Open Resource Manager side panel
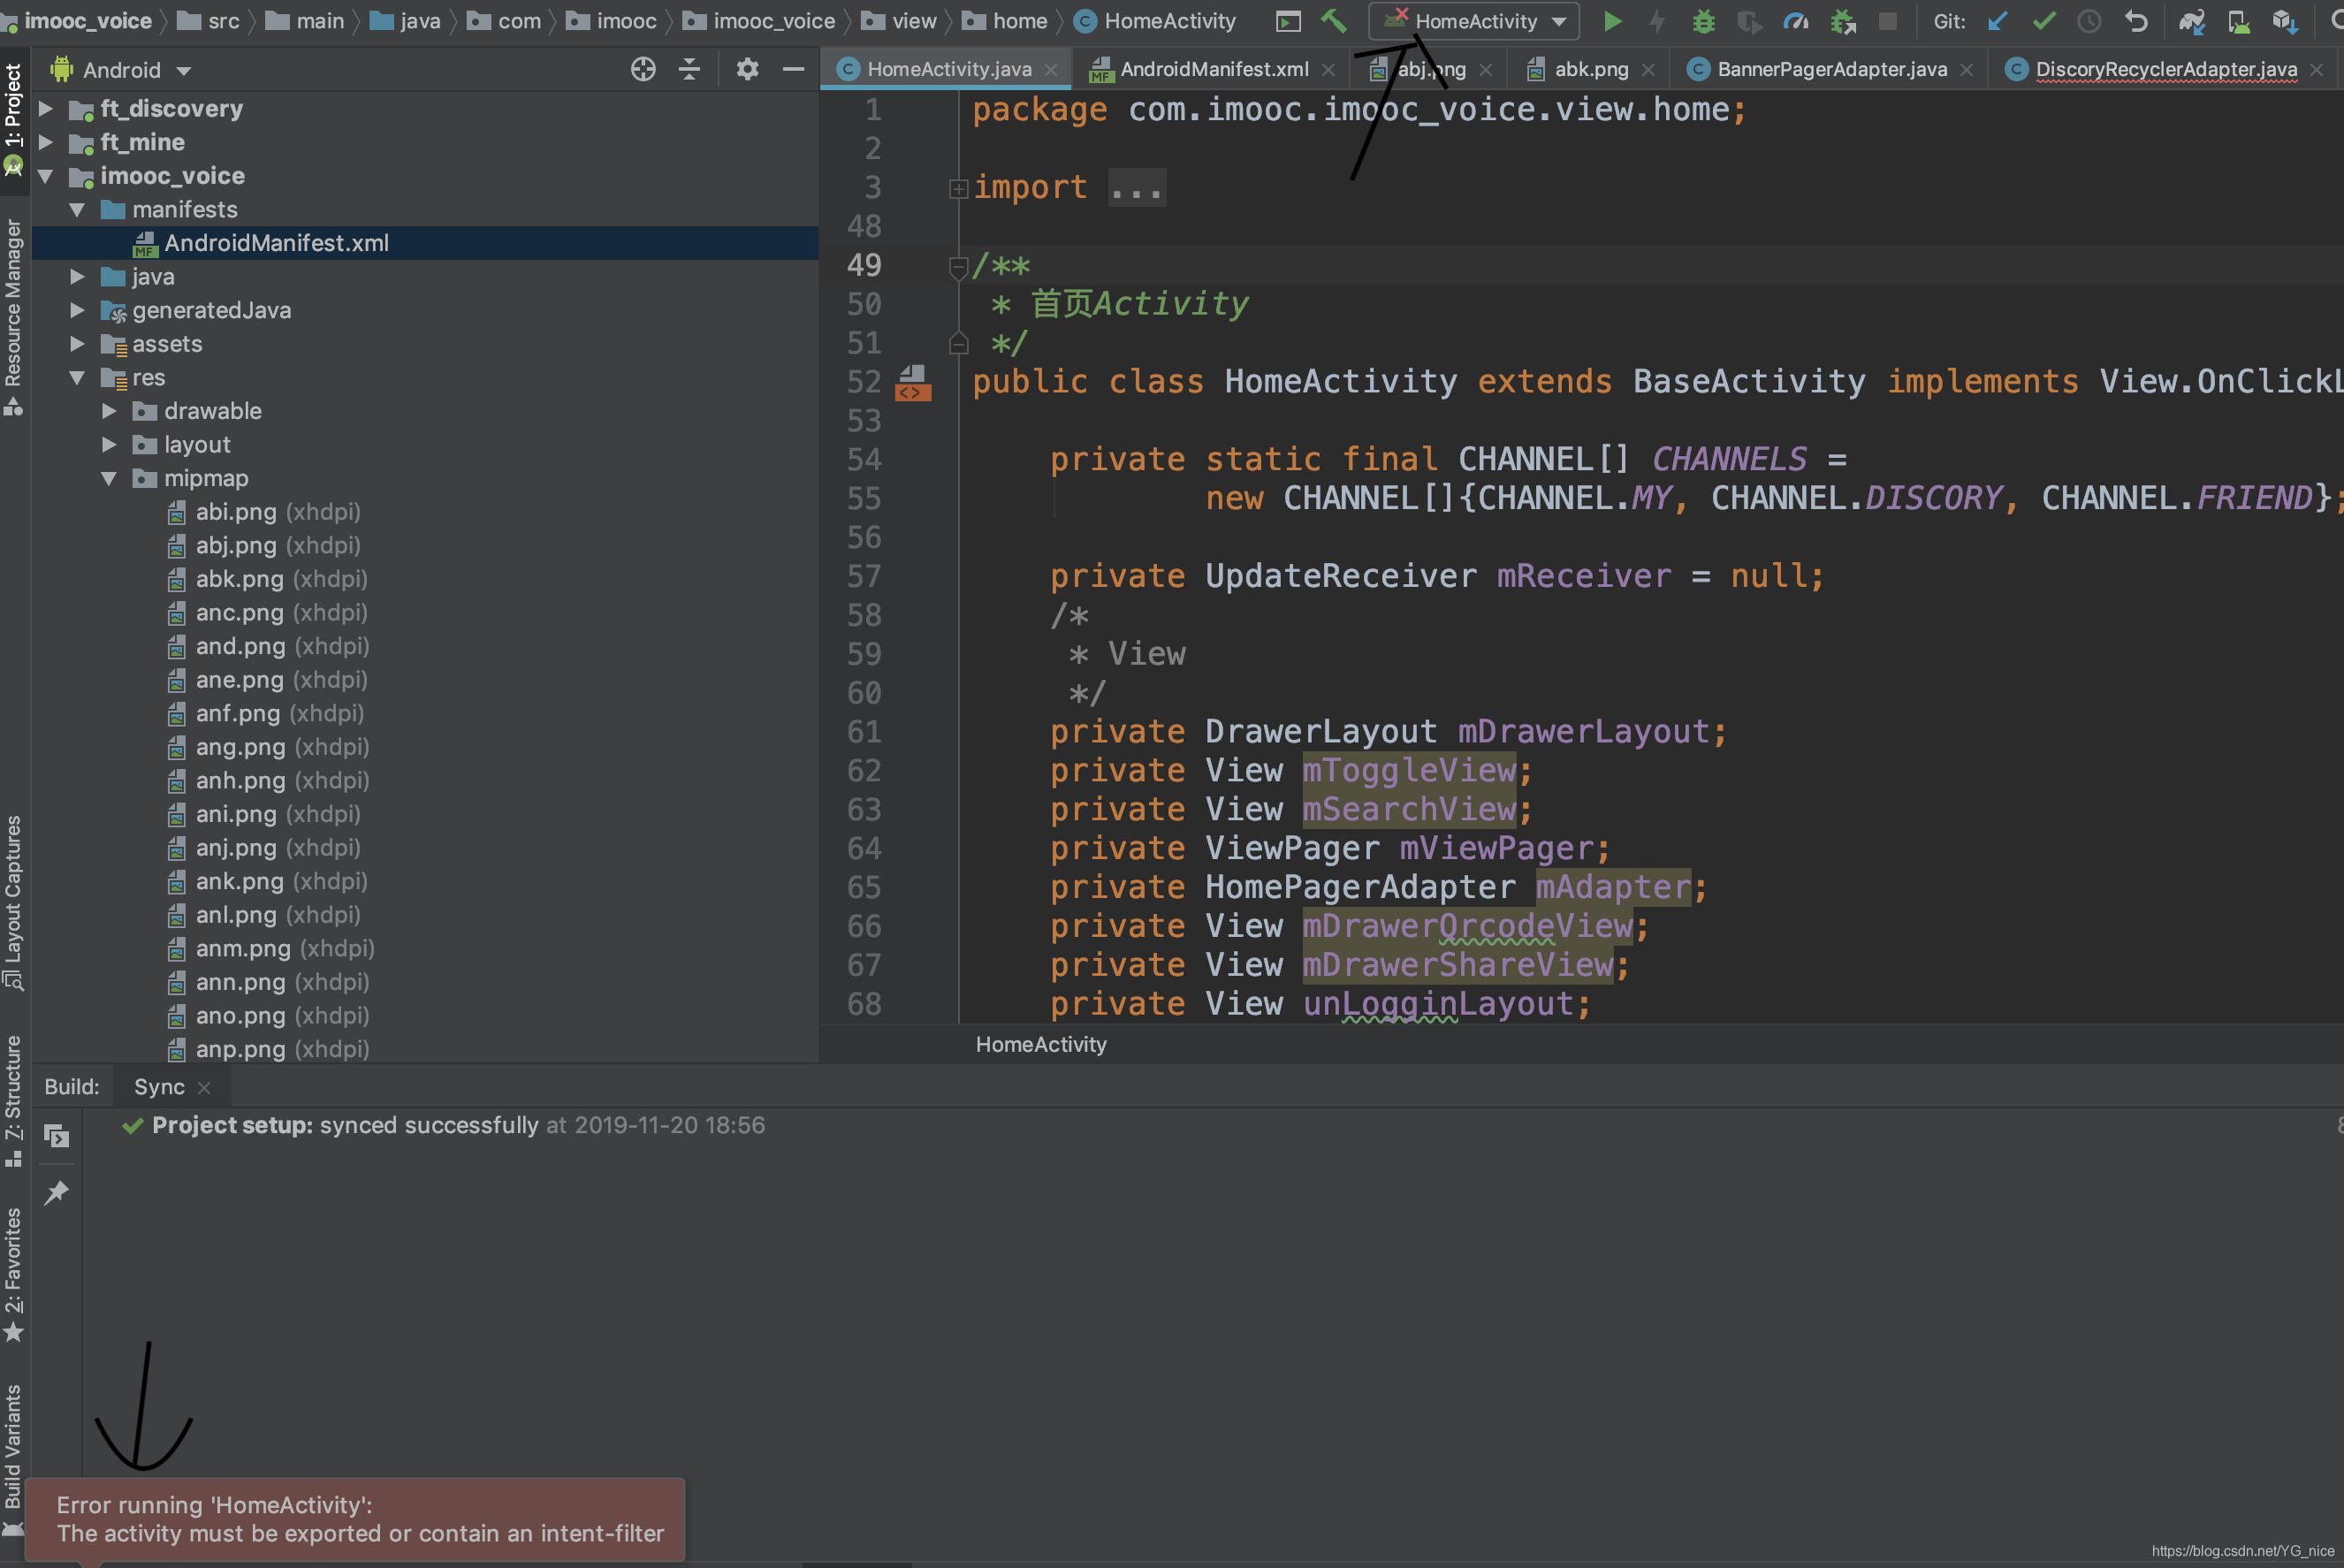The image size is (2344, 1568). 13,305
